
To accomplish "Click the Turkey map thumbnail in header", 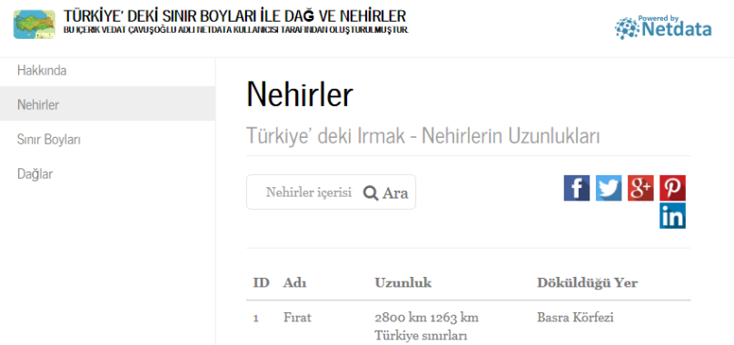I will click(35, 25).
